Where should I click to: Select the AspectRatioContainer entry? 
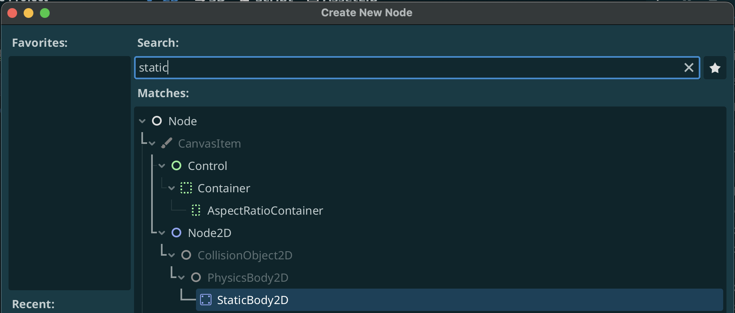(265, 211)
